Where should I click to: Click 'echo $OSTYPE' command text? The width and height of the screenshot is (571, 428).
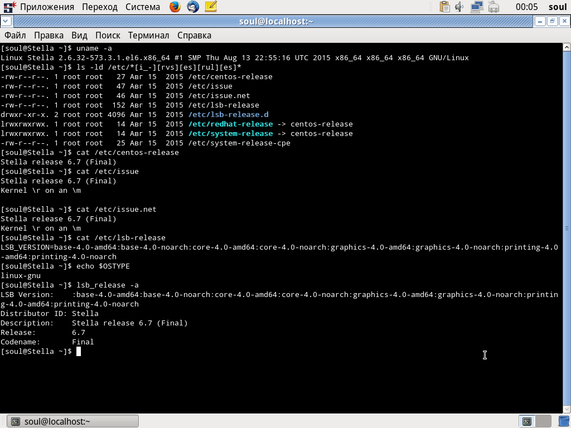pos(103,266)
